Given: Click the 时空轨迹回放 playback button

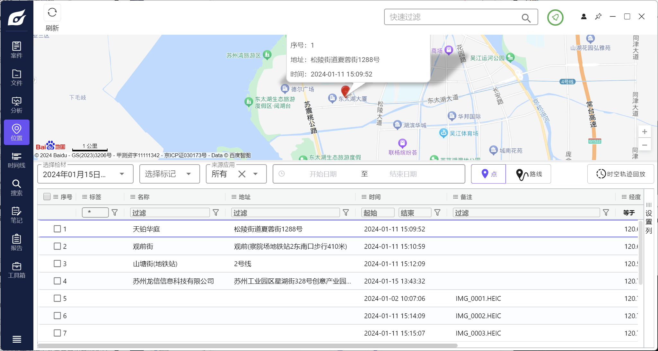Looking at the screenshot, I should (x=620, y=174).
